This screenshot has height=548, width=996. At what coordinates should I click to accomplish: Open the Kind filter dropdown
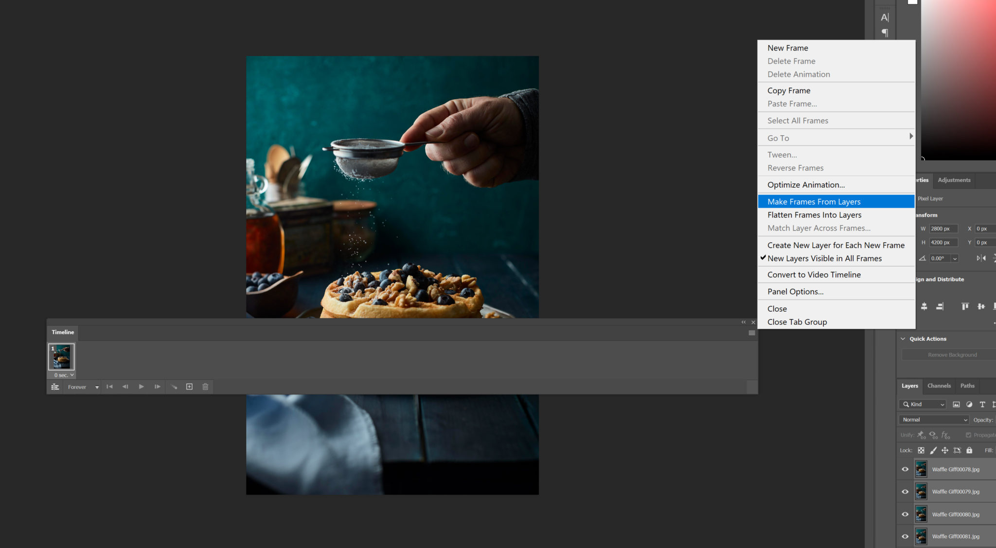[x=923, y=405]
